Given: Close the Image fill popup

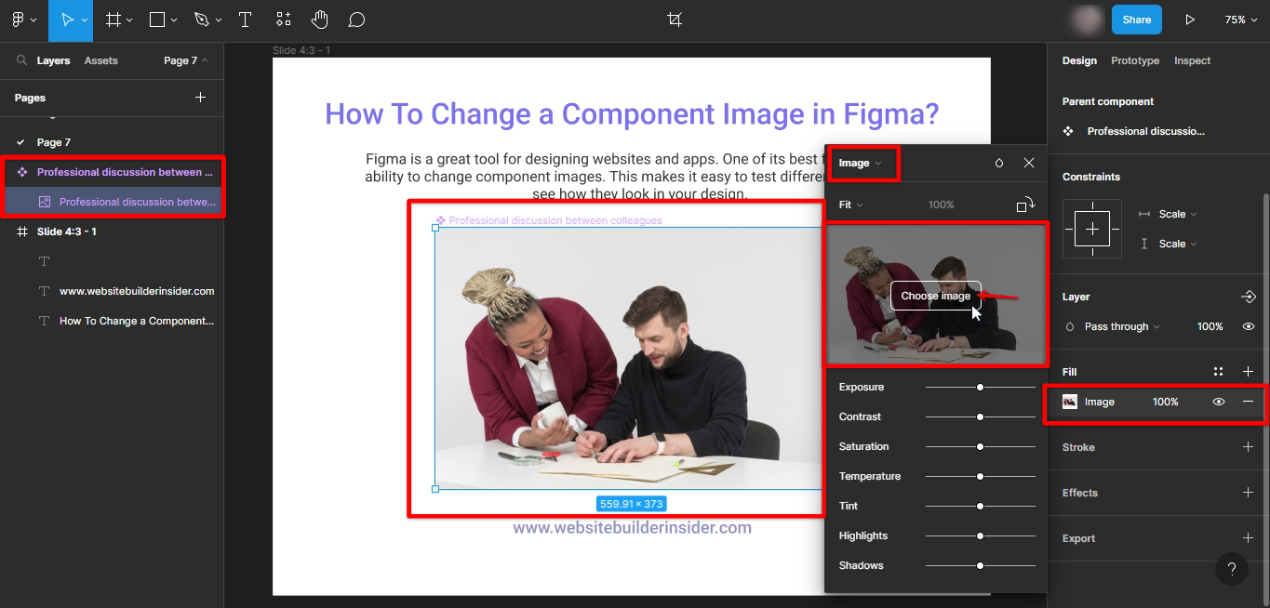Looking at the screenshot, I should click(x=1029, y=163).
